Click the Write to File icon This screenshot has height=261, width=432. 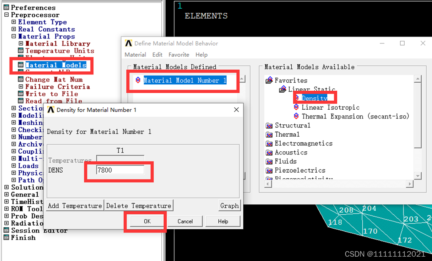pos(21,93)
